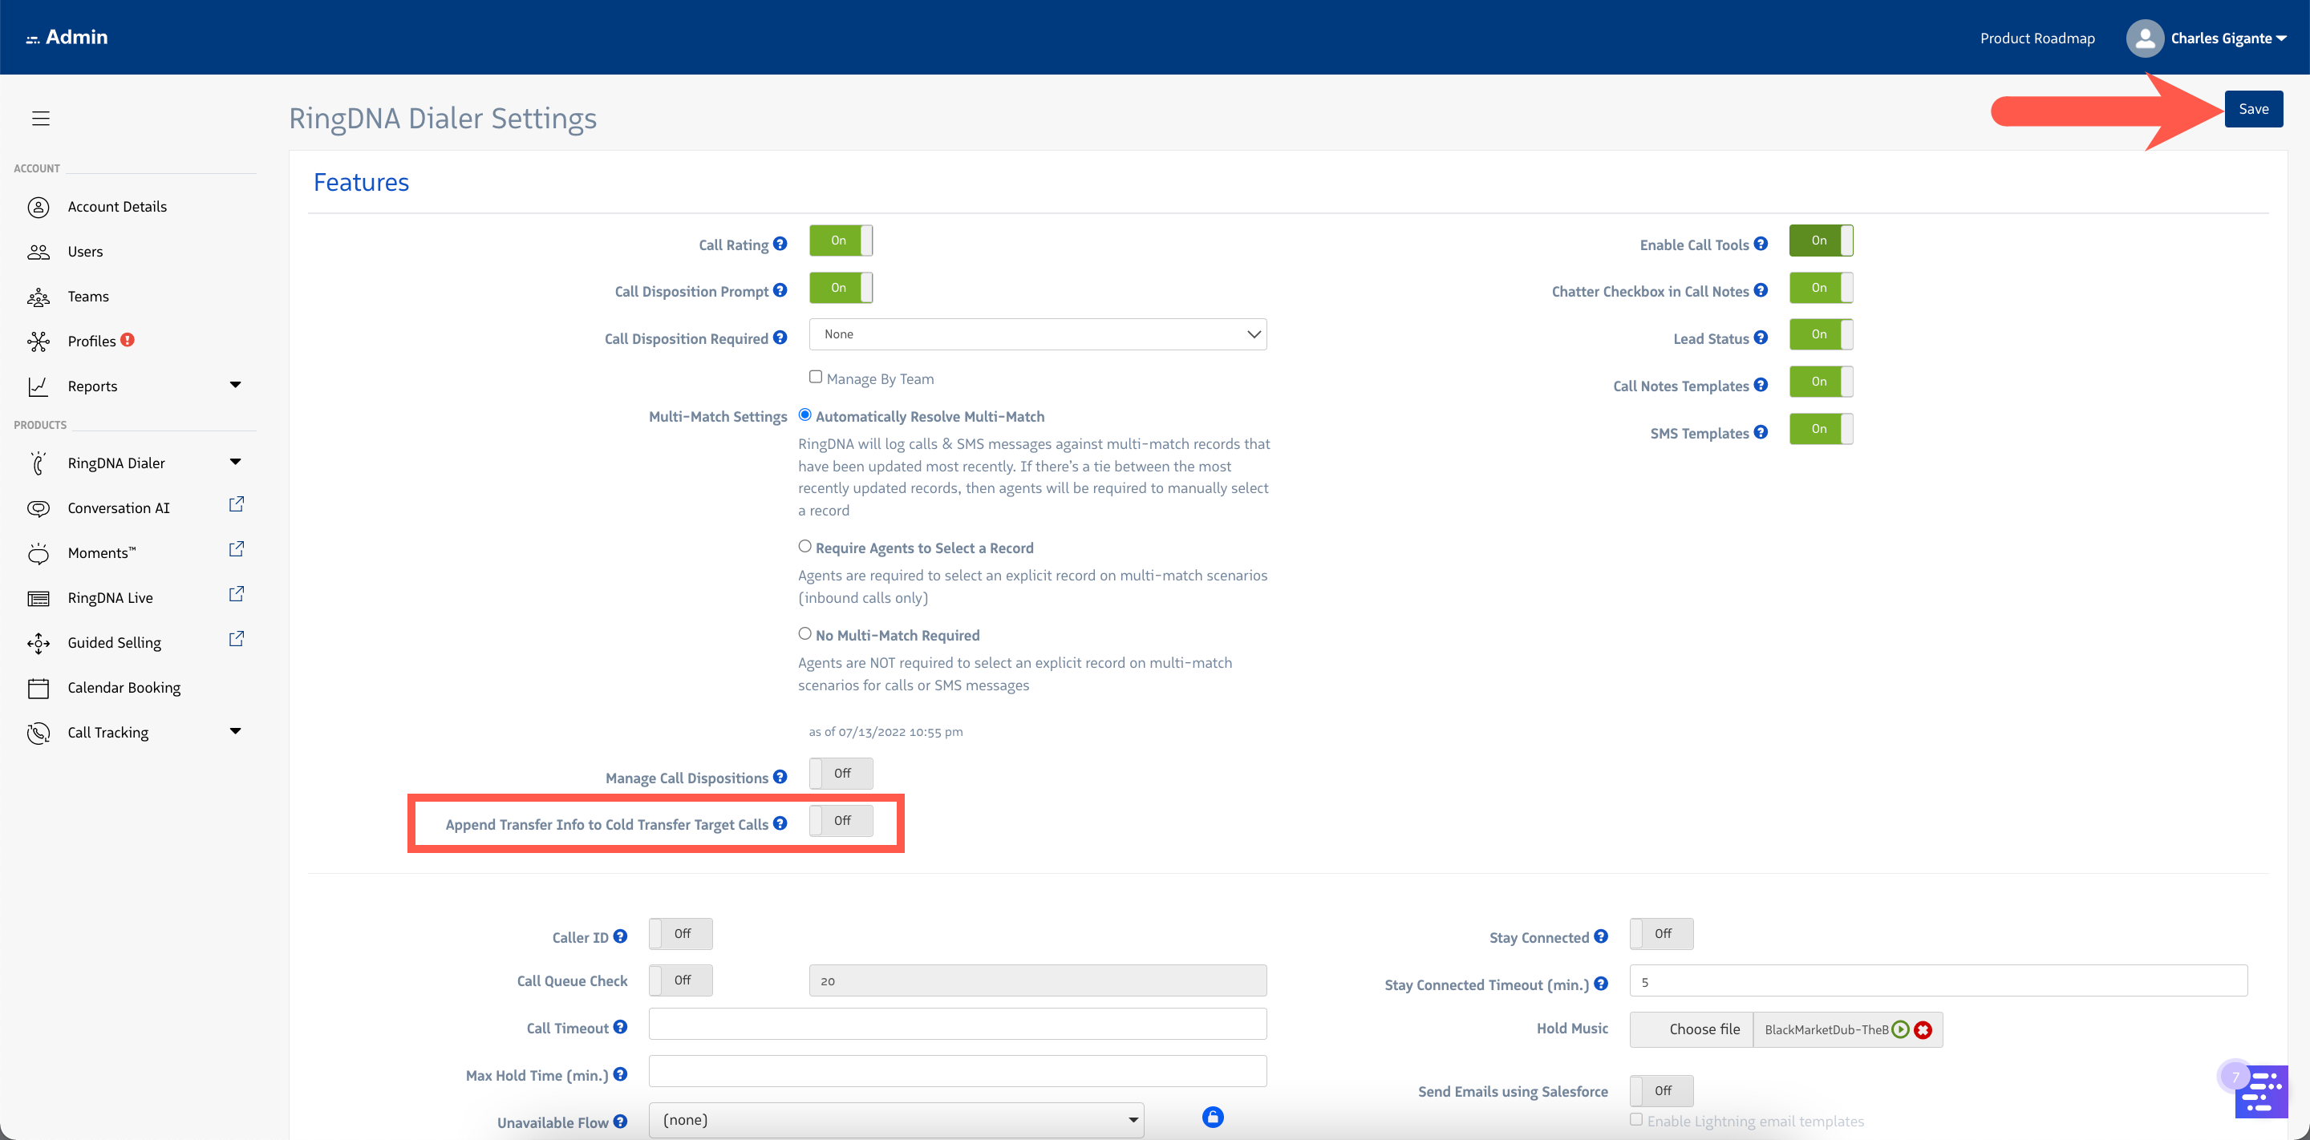2310x1140 pixels.
Task: Show help for Call Disposition Required
Action: (x=780, y=338)
